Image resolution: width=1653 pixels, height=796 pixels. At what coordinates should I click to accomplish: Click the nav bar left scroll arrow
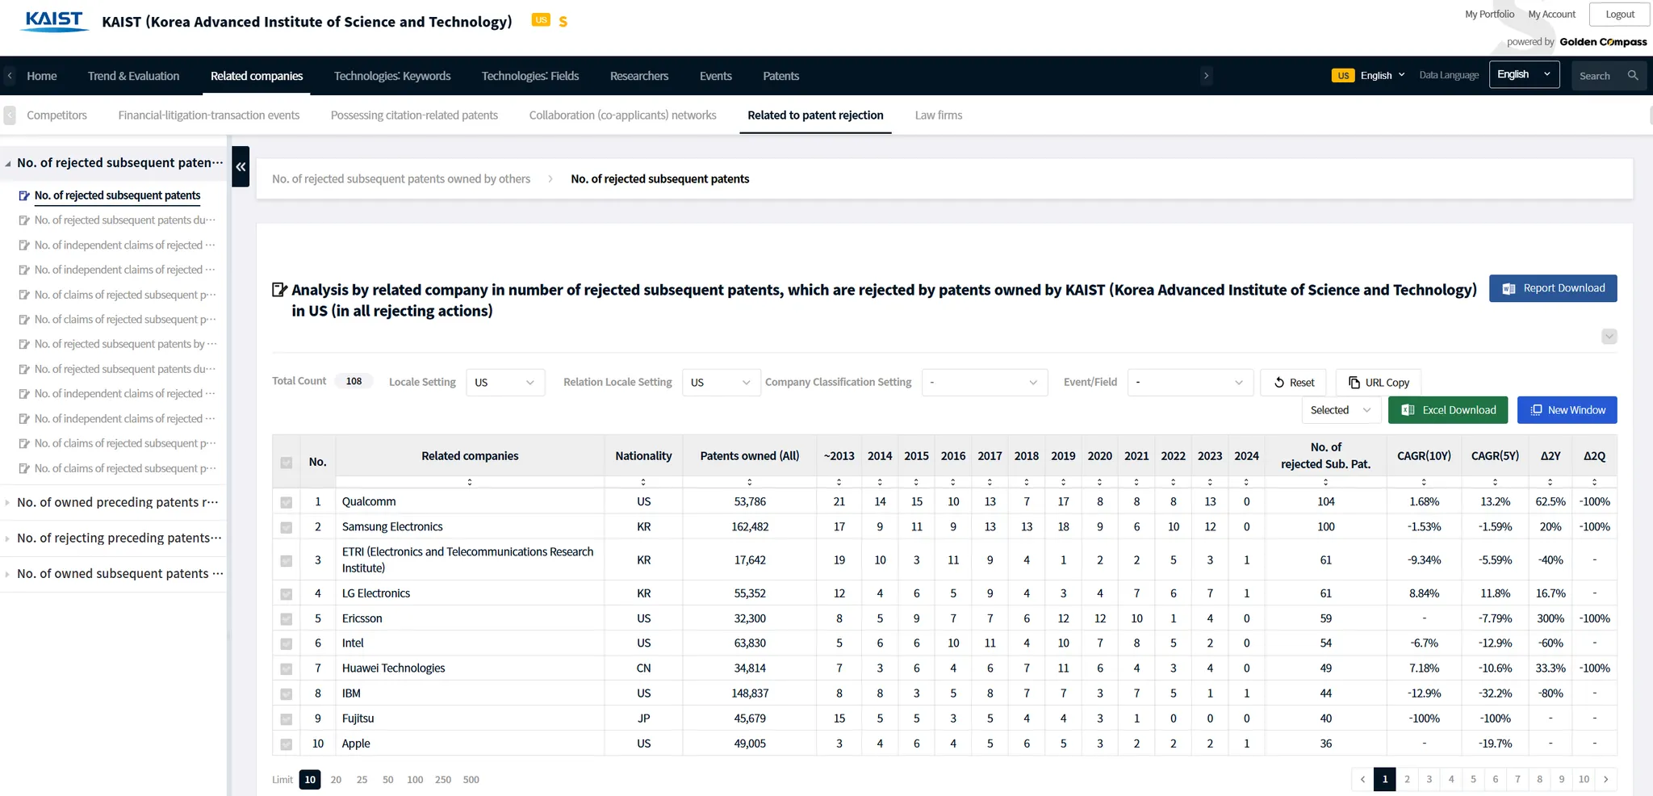[x=10, y=76]
